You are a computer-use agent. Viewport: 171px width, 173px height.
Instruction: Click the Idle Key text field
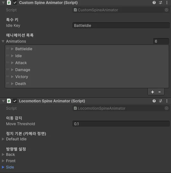pyautogui.click(x=121, y=26)
